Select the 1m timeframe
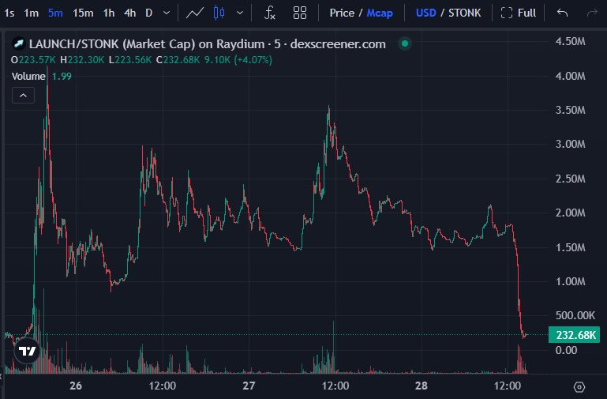The width and height of the screenshot is (607, 399). pos(31,13)
